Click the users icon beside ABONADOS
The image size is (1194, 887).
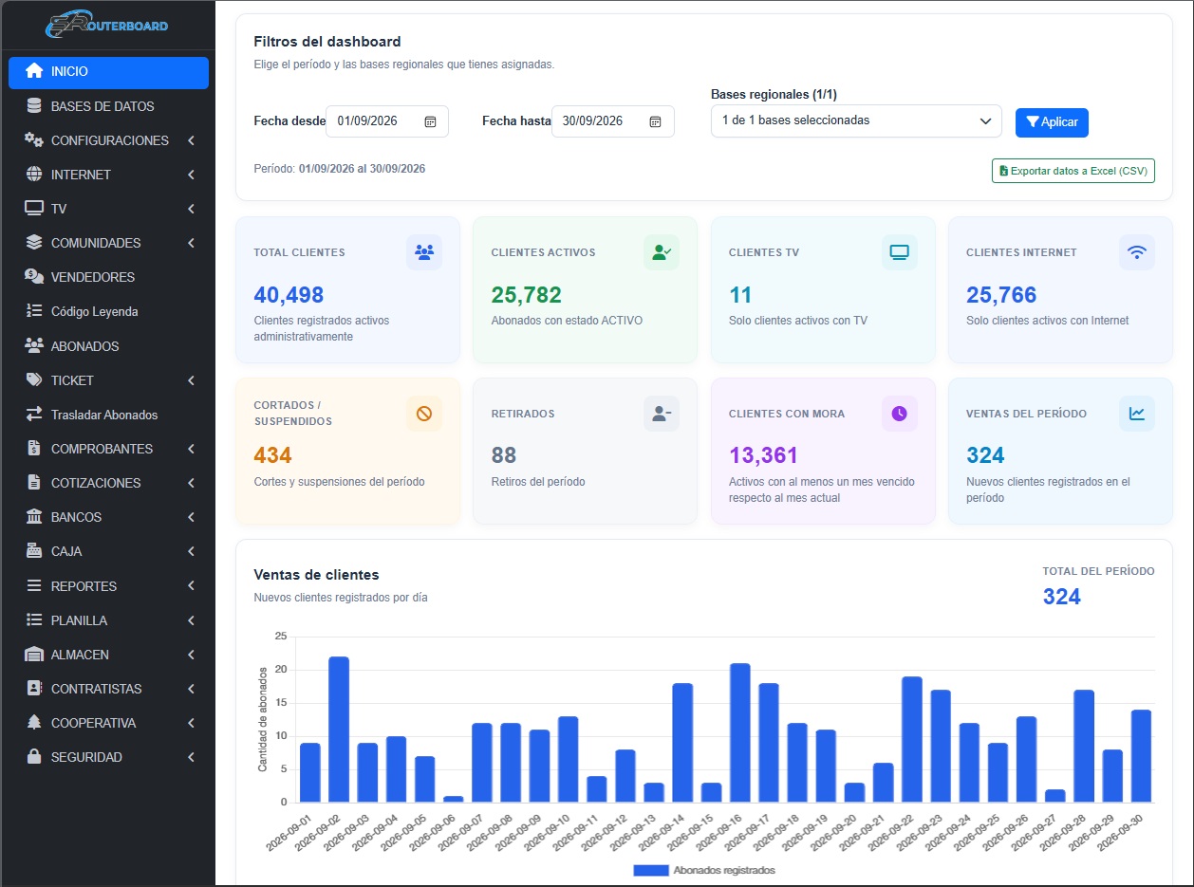pos(34,345)
